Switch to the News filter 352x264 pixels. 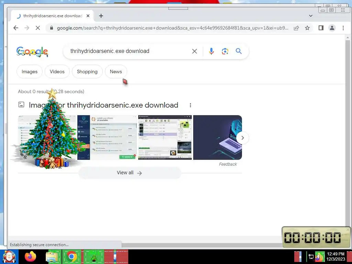(116, 71)
